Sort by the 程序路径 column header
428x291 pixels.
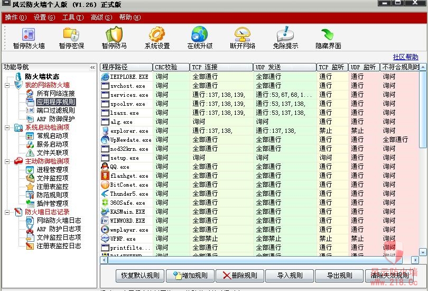tap(126, 67)
